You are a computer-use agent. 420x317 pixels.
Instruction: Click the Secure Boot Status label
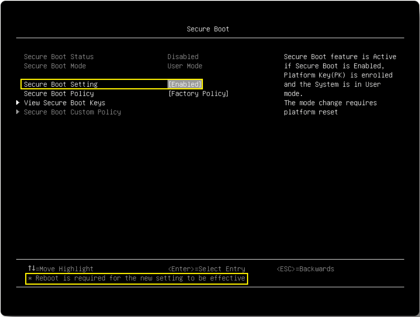click(59, 57)
